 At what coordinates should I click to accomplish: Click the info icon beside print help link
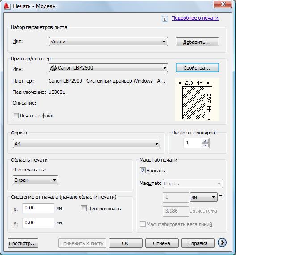[165, 19]
